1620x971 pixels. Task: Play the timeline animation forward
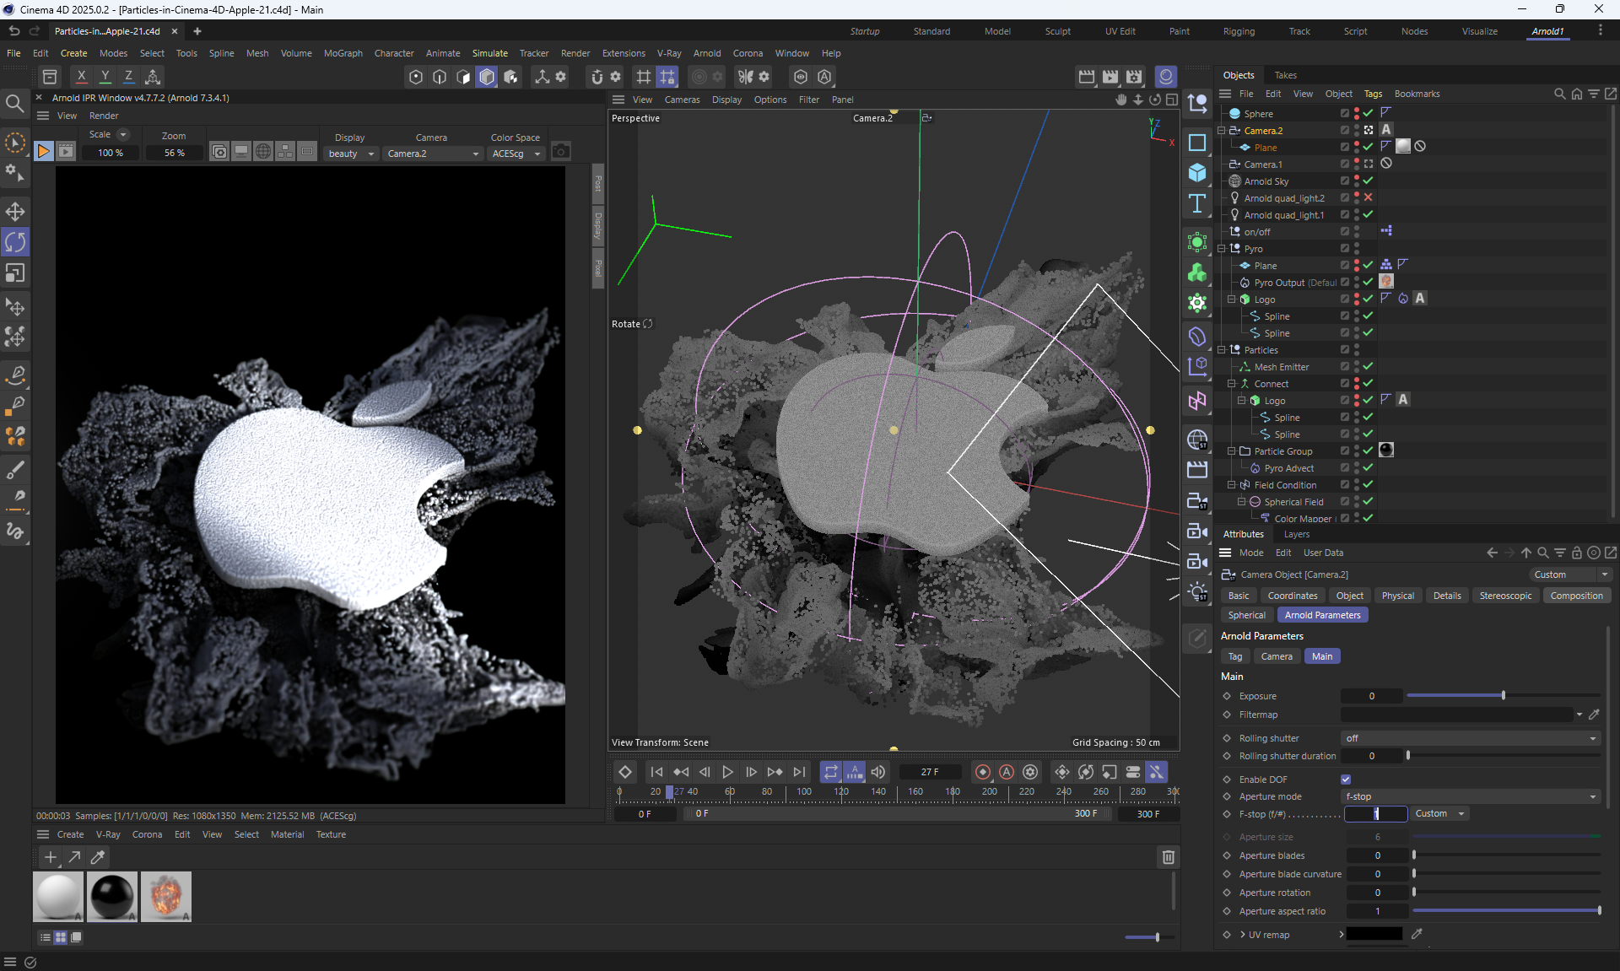pyautogui.click(x=727, y=772)
